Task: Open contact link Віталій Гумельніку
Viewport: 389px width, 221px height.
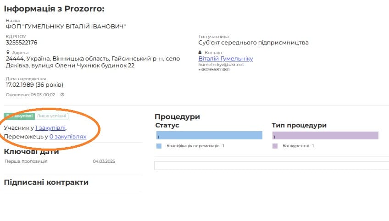Action: (x=225, y=59)
